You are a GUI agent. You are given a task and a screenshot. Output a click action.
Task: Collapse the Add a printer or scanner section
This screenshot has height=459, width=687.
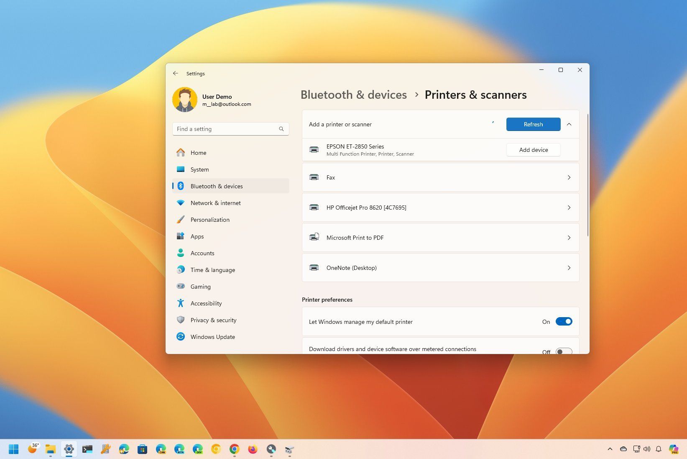tap(569, 124)
